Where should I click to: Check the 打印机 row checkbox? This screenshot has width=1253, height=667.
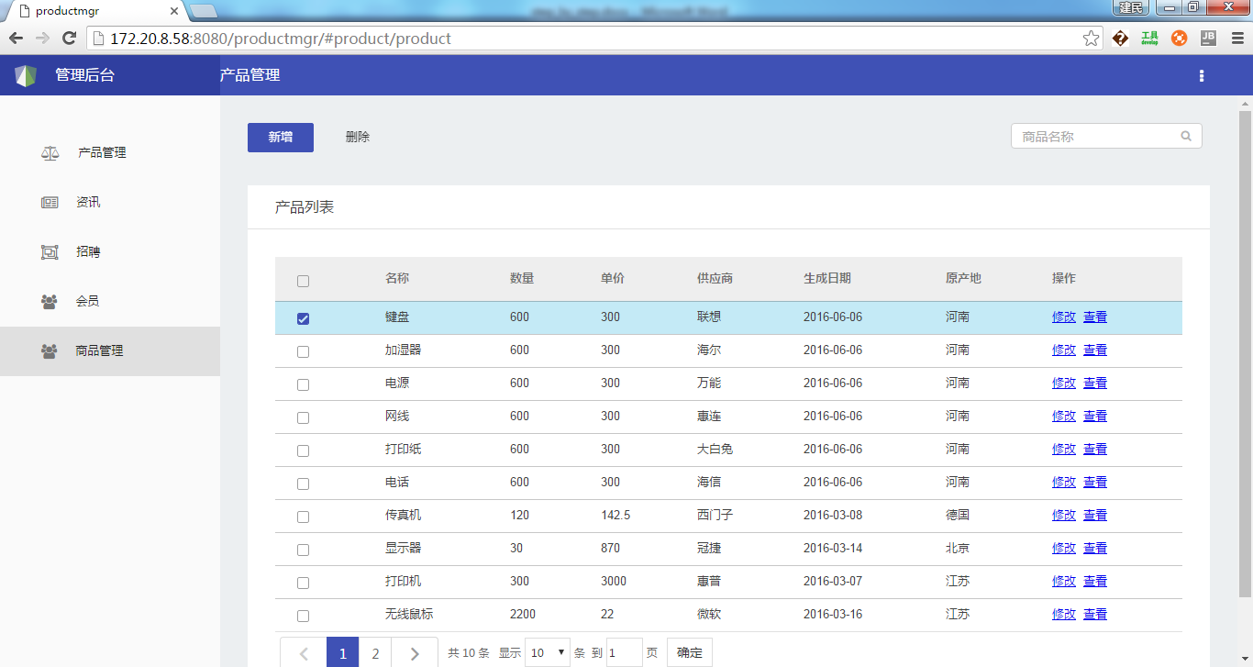pos(304,583)
